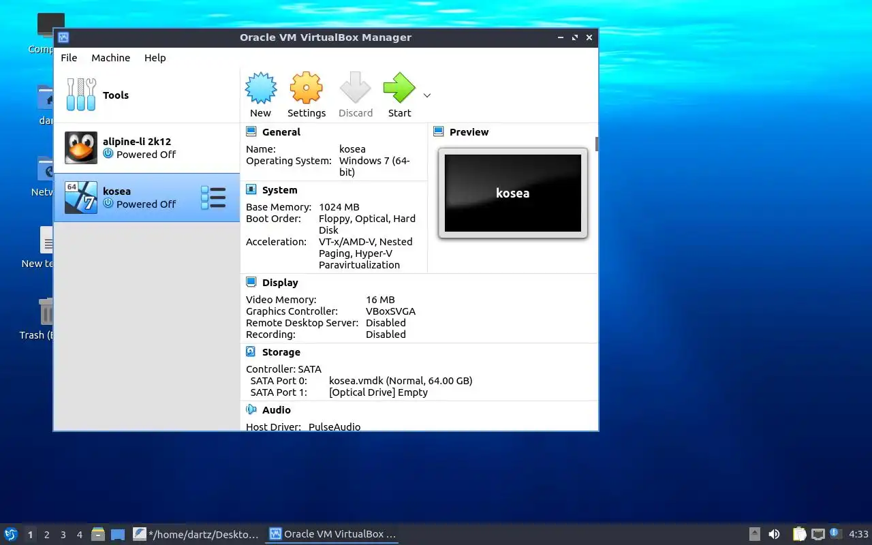Click the New virtual machine toolbar icon
The height and width of the screenshot is (545, 872).
point(260,88)
